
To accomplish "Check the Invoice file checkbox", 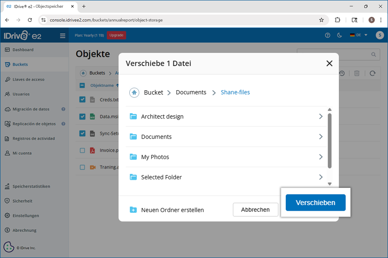I will [82, 150].
